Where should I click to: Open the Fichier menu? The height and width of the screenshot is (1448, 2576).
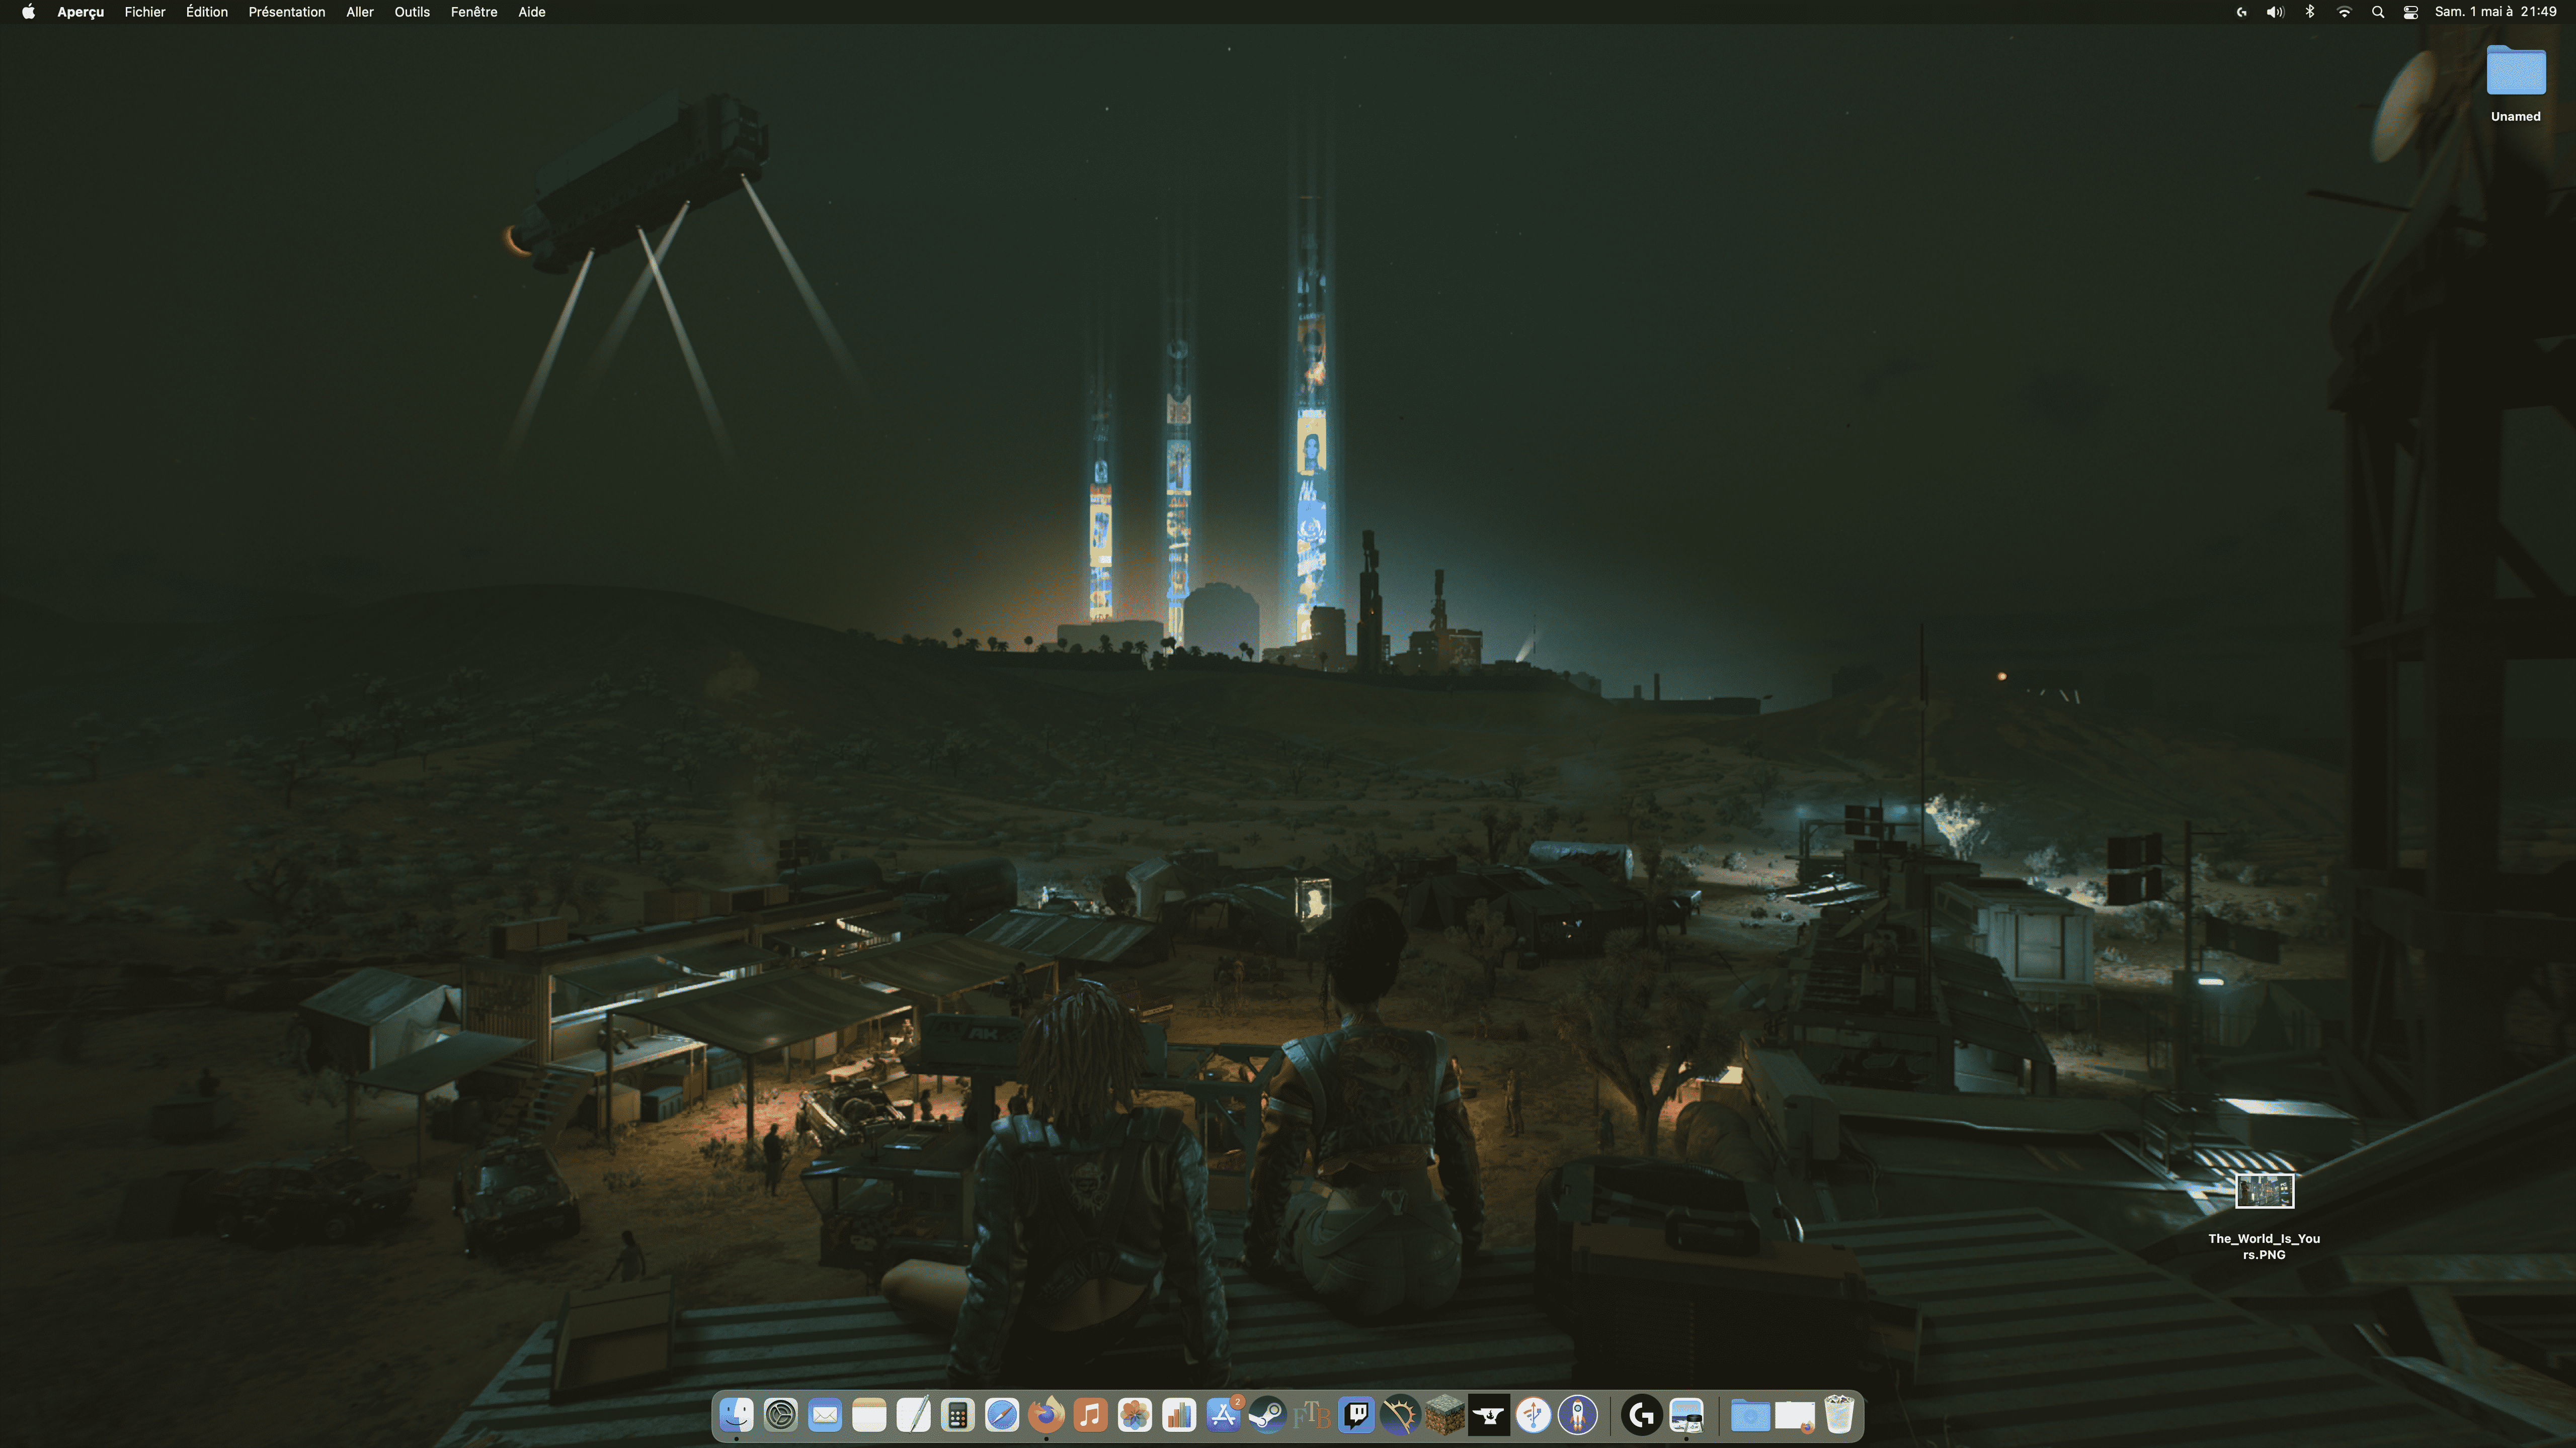click(x=145, y=12)
